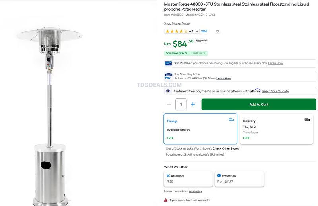Click Learn How for 5% savings
Screen dimensions: 318x206
coord(275,63)
